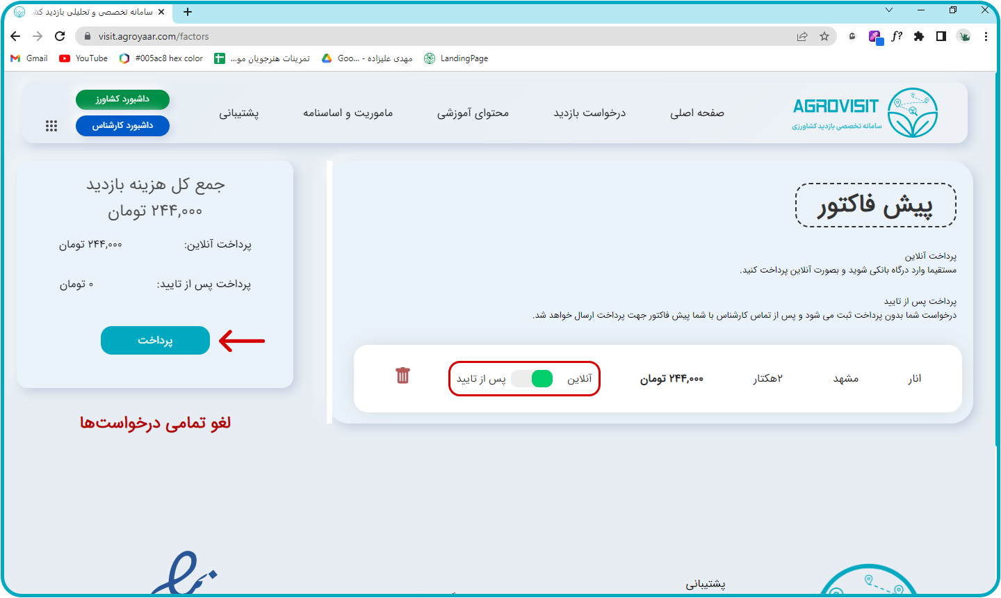Click the داشبورد کارشناس button
The image size is (1001, 598).
click(x=122, y=126)
